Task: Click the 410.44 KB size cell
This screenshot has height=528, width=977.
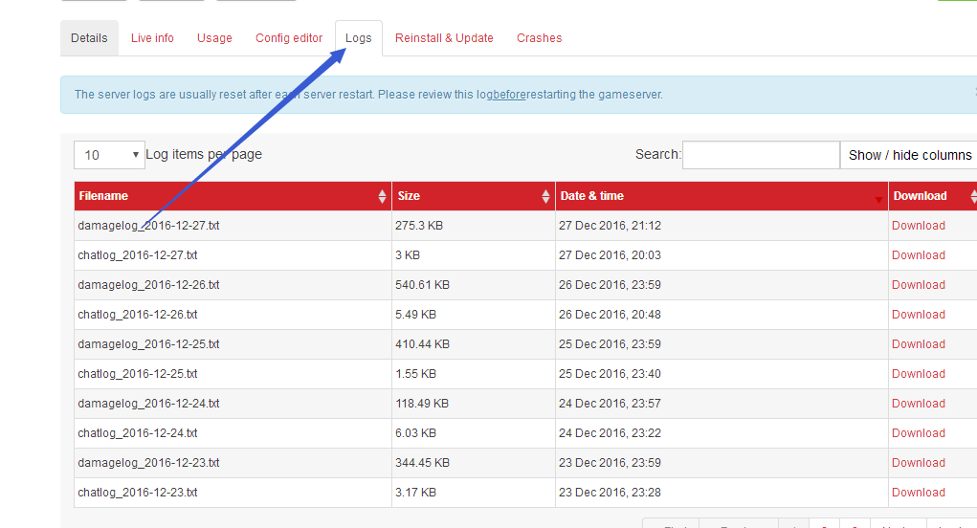Action: pos(473,344)
